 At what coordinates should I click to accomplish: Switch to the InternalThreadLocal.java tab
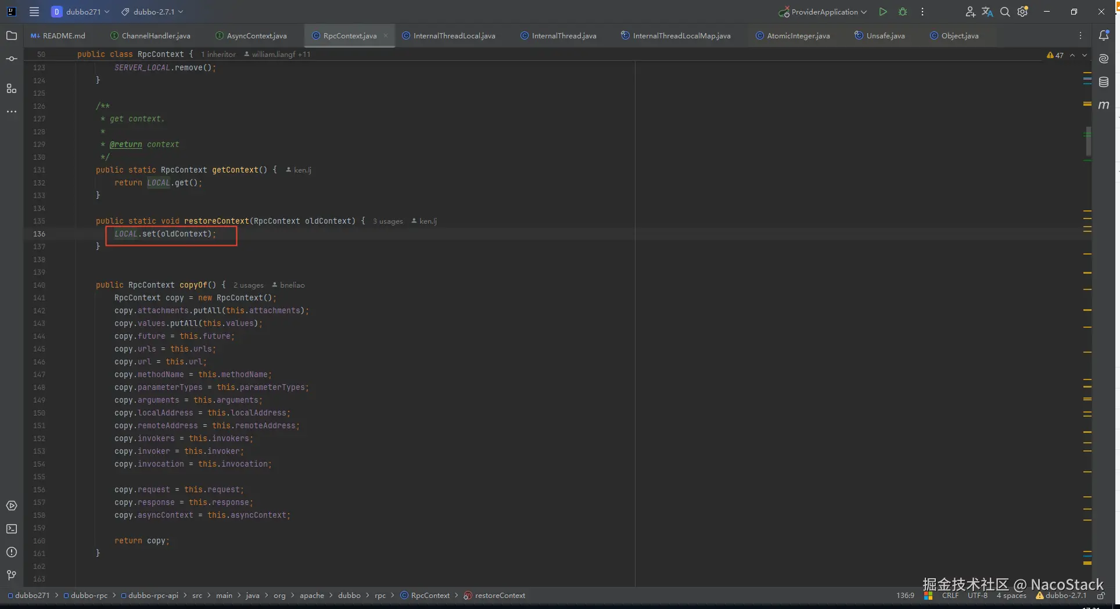click(454, 35)
